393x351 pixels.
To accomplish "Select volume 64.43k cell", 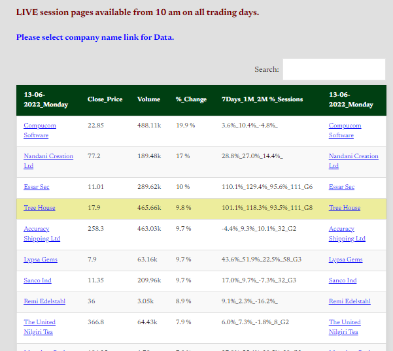I will pyautogui.click(x=147, y=322).
